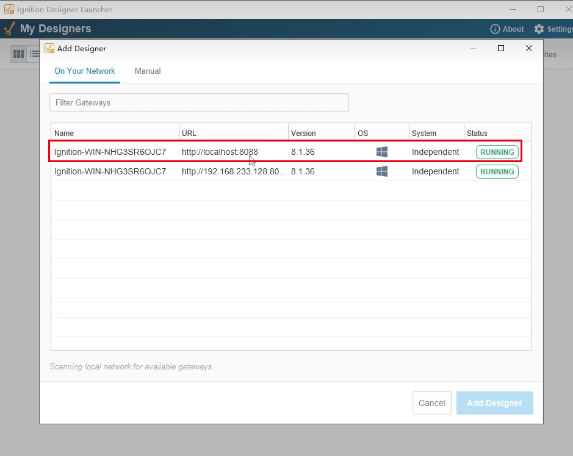
Task: Click the Name column header
Action: click(x=115, y=134)
